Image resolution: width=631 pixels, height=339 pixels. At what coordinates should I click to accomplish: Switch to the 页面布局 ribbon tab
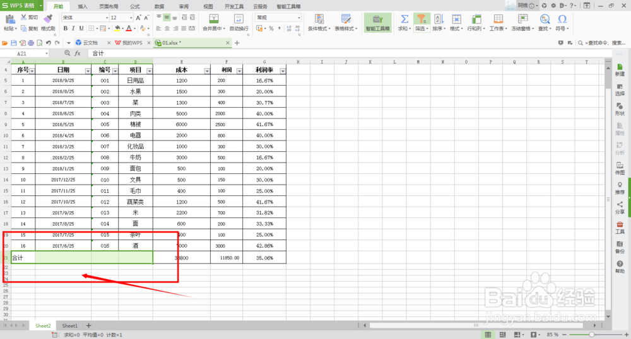(109, 6)
